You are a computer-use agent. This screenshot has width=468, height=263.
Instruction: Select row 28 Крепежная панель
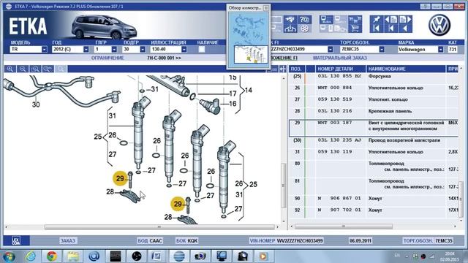click(374, 111)
